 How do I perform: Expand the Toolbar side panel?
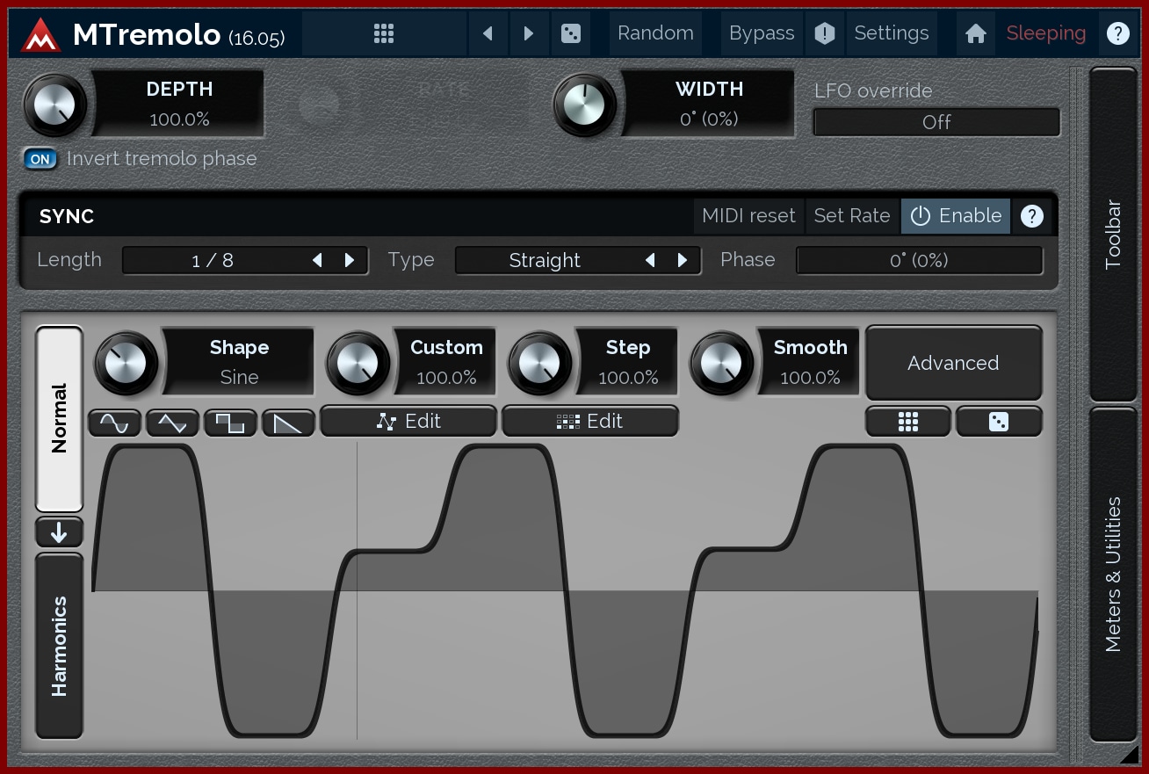(1113, 234)
